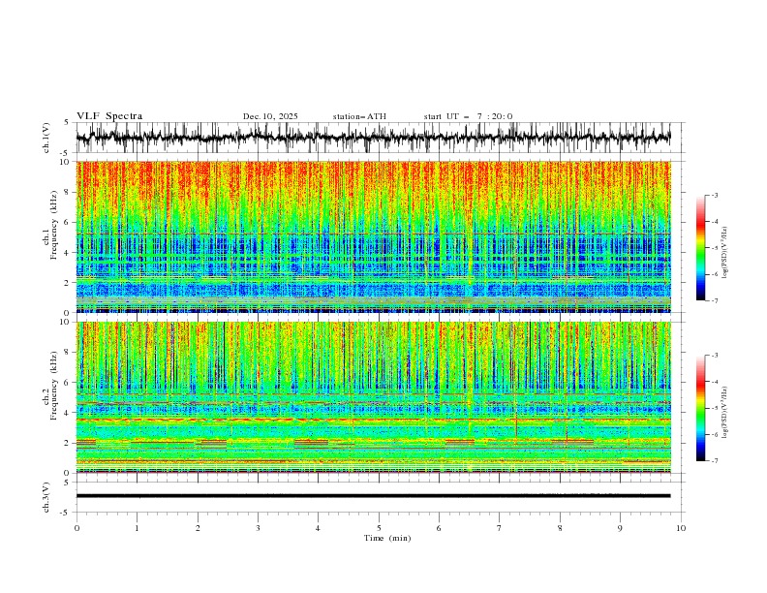Click the time axis tick label '9'
This screenshot has height=593, width=767.
tap(620, 528)
